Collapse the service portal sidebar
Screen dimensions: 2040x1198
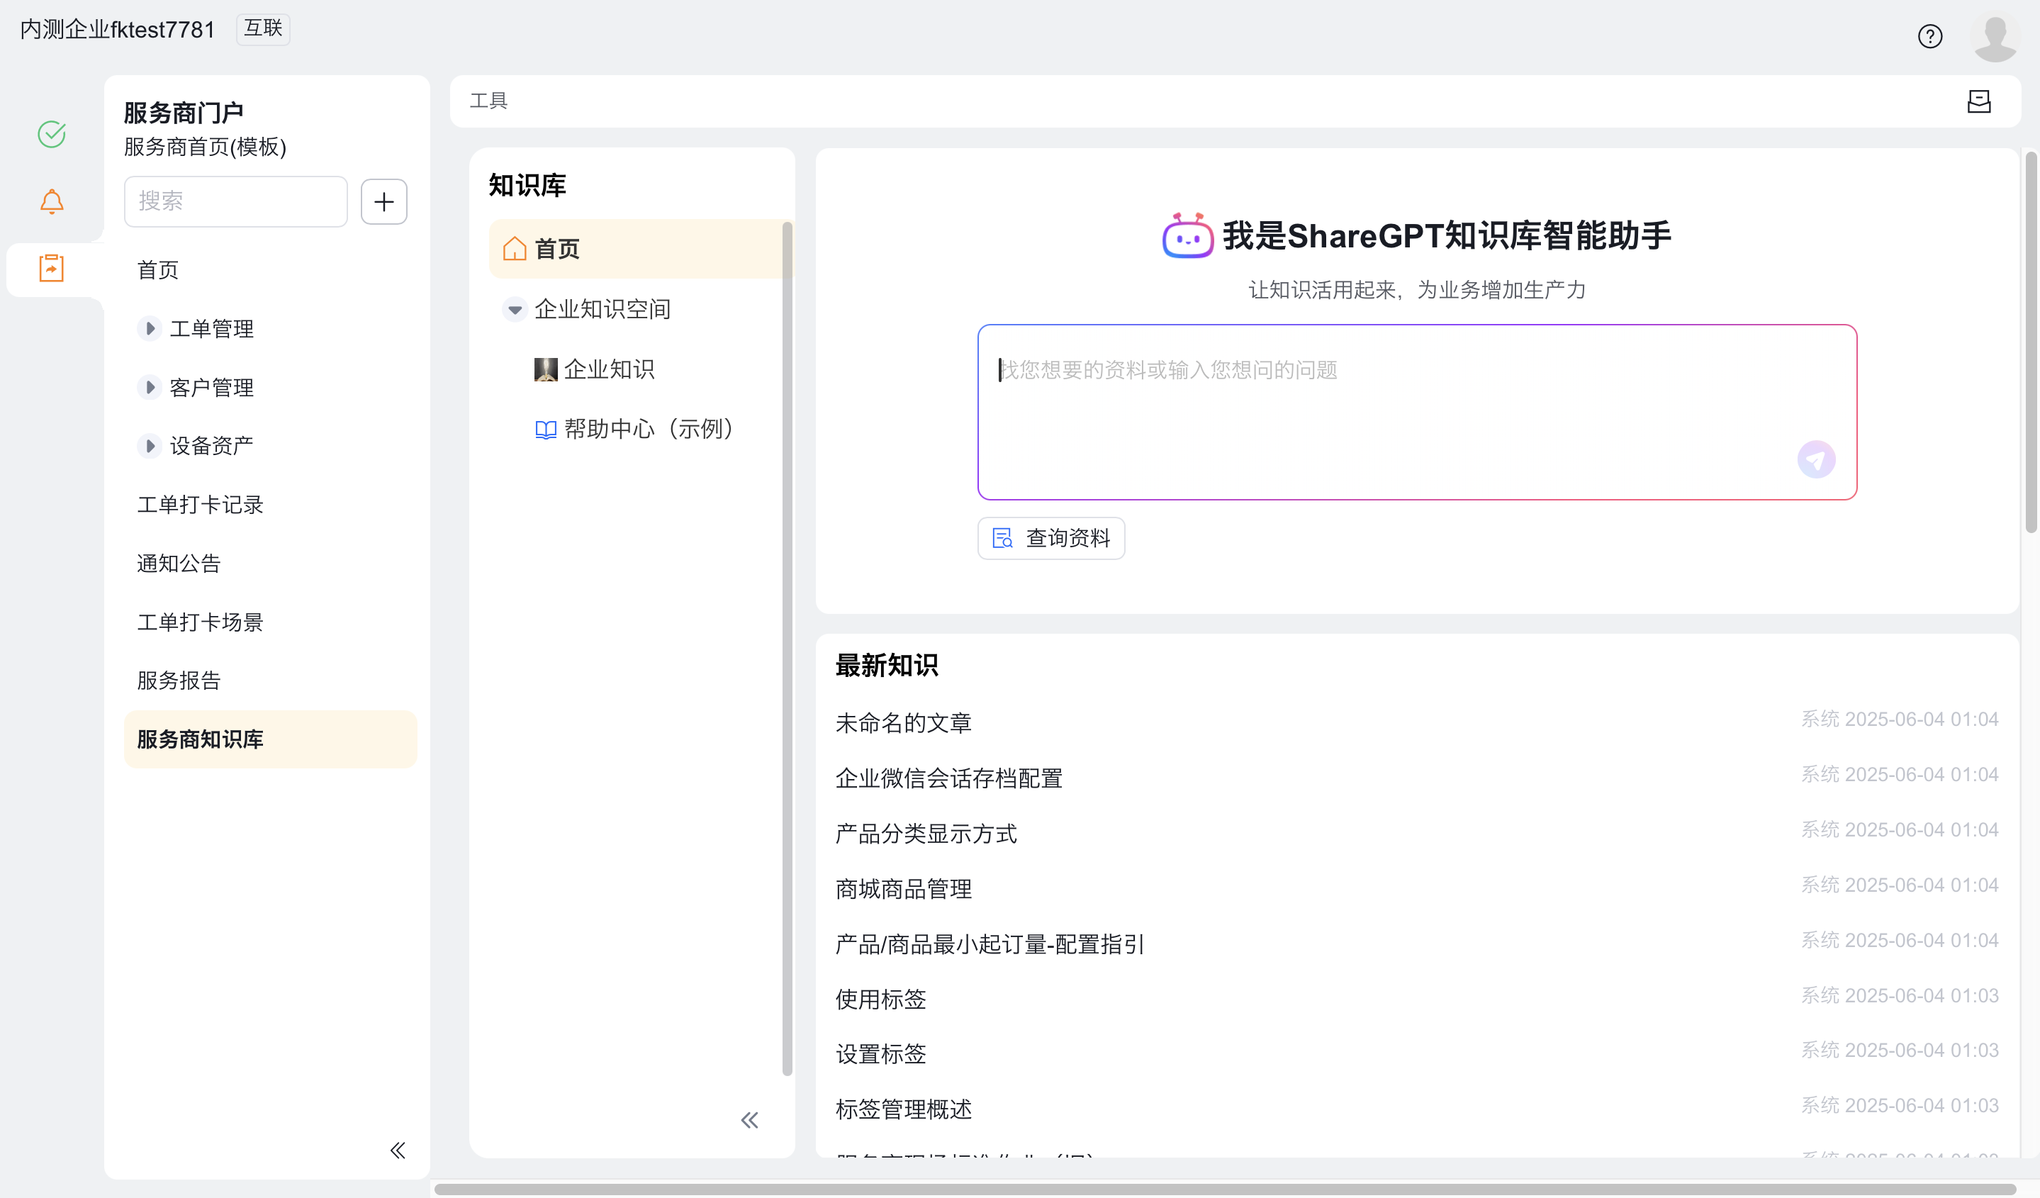(x=398, y=1151)
